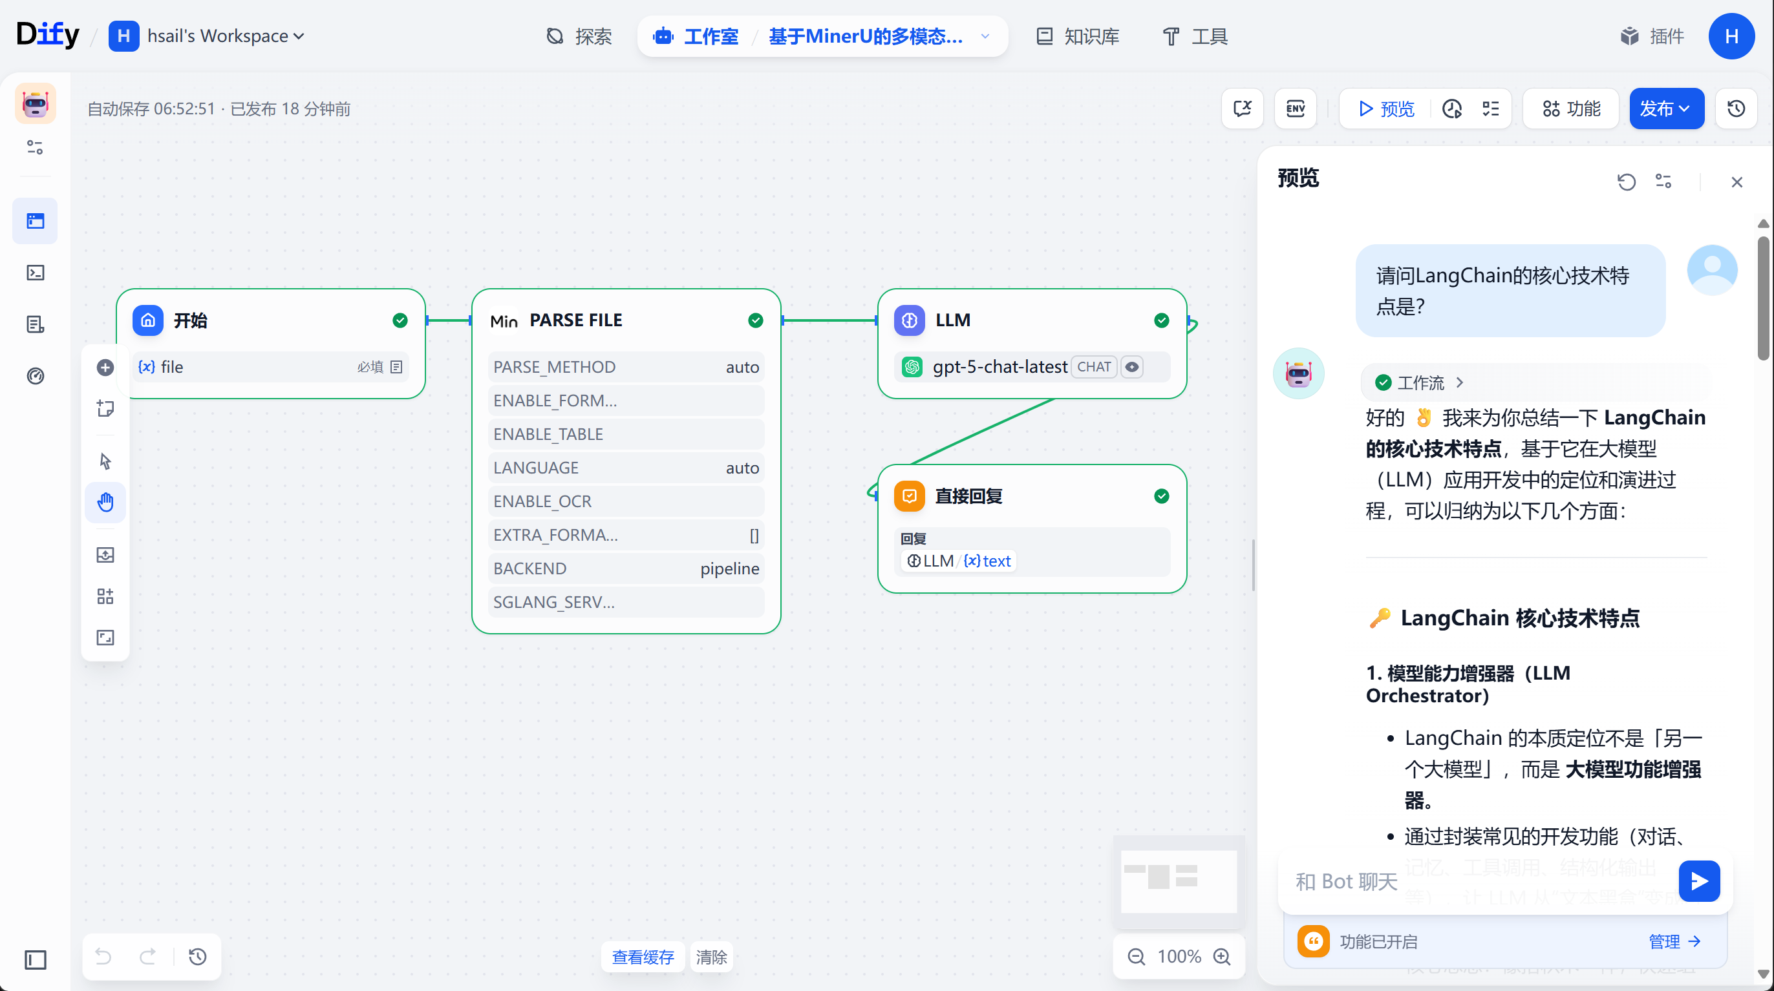
Task: Toggle vision eye on gpt-5-chat-latest
Action: (1132, 367)
